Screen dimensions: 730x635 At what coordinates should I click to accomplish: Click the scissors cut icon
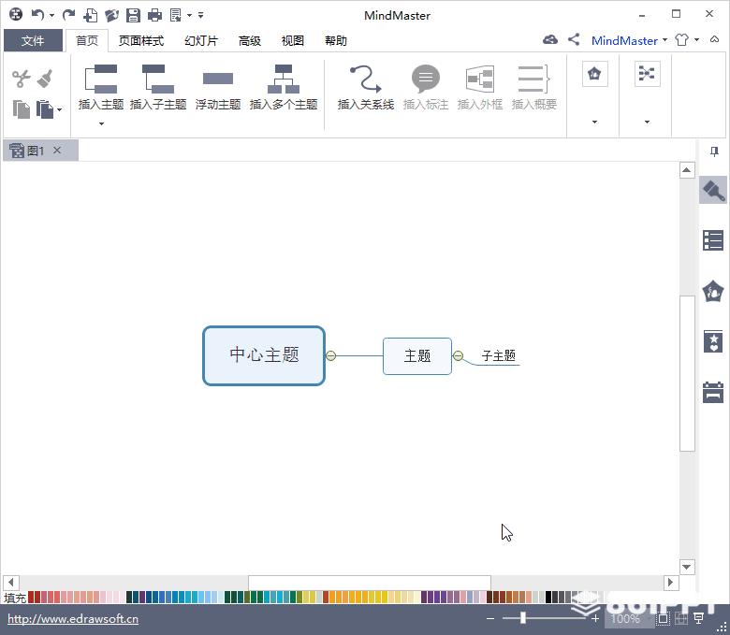21,79
